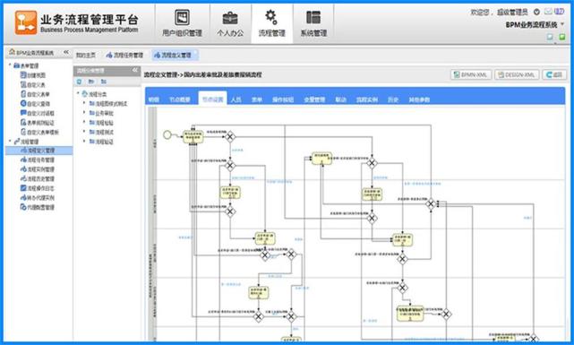Open 系统管理 module icon
The height and width of the screenshot is (345, 574).
point(313,17)
